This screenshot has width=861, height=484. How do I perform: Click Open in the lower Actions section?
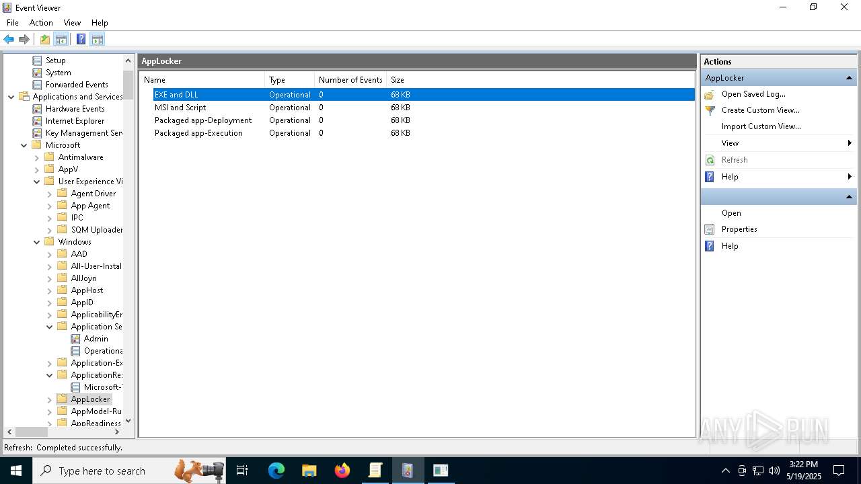(731, 213)
